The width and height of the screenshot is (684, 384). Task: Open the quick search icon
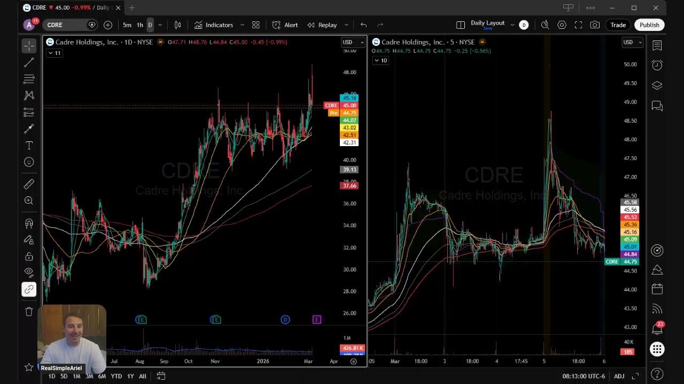pyautogui.click(x=545, y=25)
